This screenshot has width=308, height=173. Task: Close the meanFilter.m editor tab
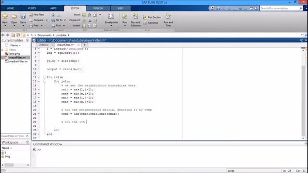(78, 45)
